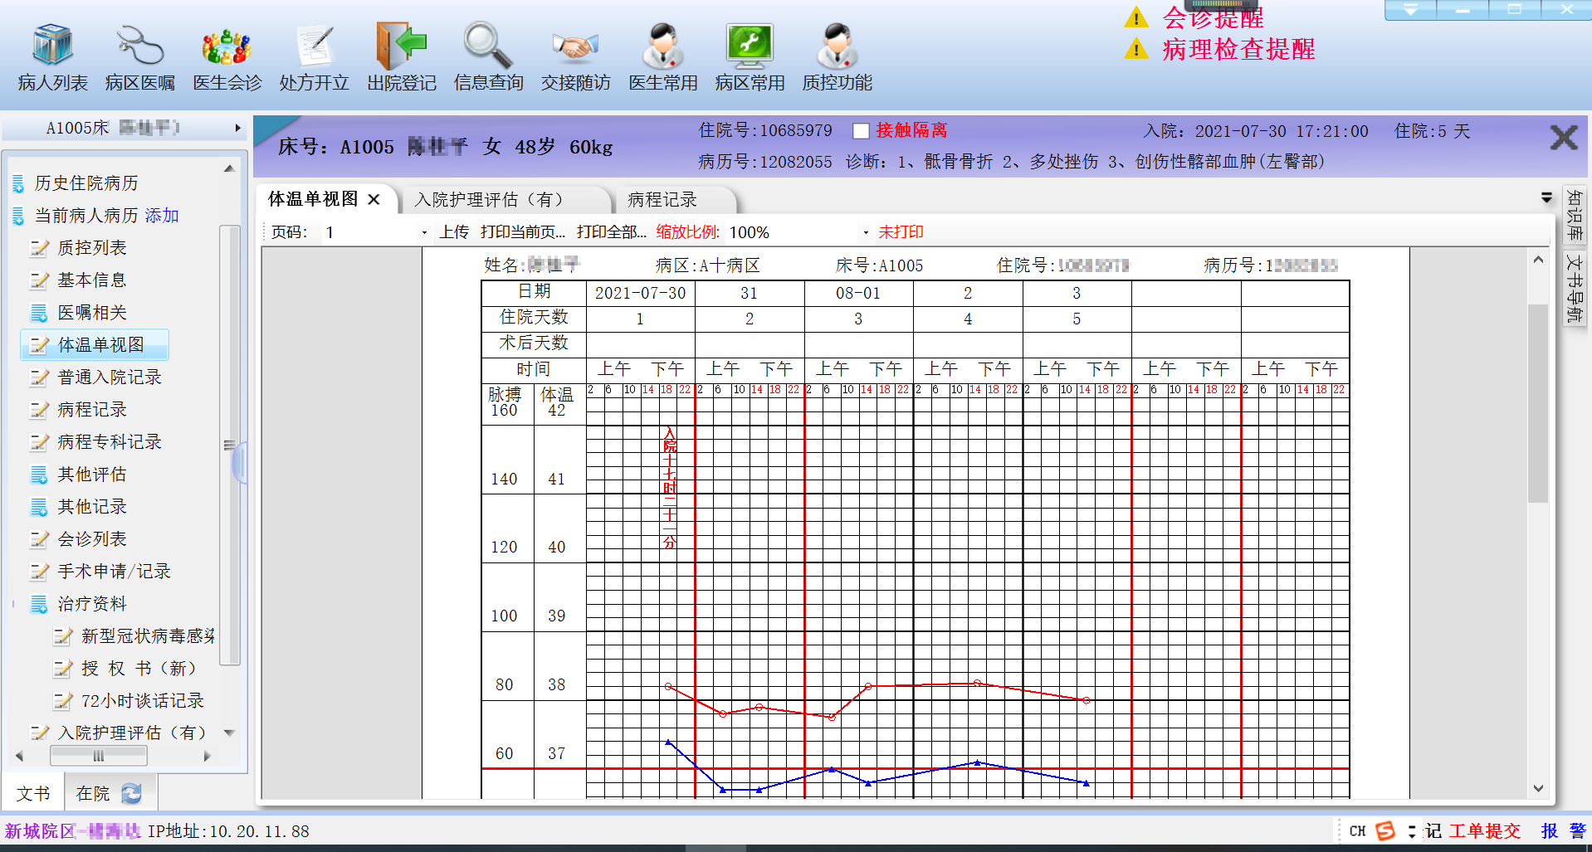The image size is (1592, 852).
Task: Open 病区常用 monitor icon
Action: [750, 46]
